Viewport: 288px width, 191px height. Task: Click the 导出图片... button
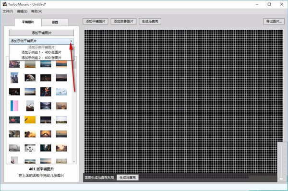pyautogui.click(x=274, y=21)
